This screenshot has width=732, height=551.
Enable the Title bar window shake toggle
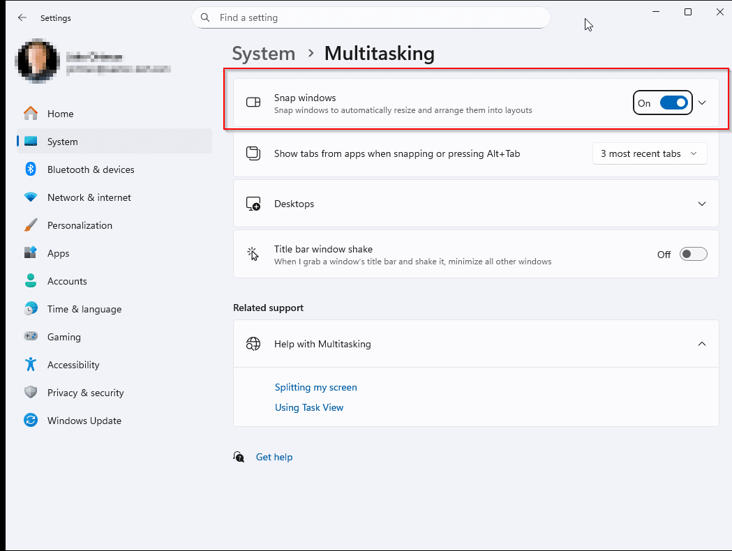coord(693,255)
